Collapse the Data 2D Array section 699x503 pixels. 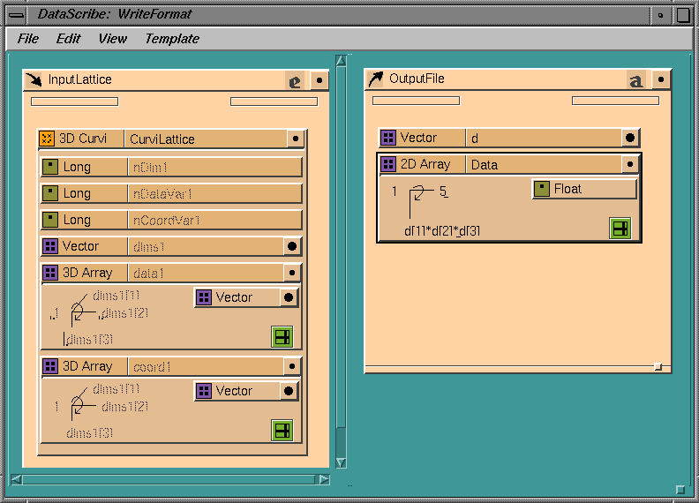[629, 164]
